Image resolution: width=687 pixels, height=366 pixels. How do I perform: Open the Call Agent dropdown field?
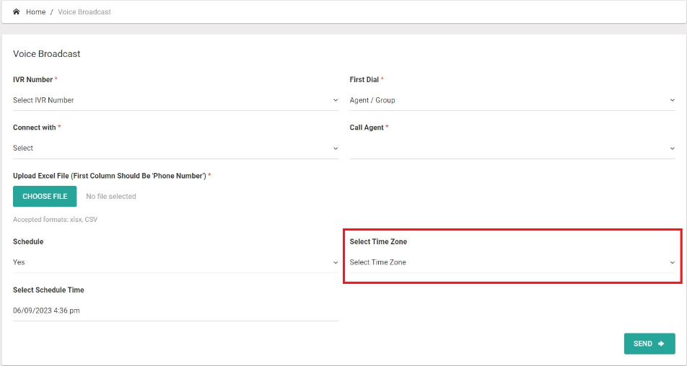coord(512,148)
